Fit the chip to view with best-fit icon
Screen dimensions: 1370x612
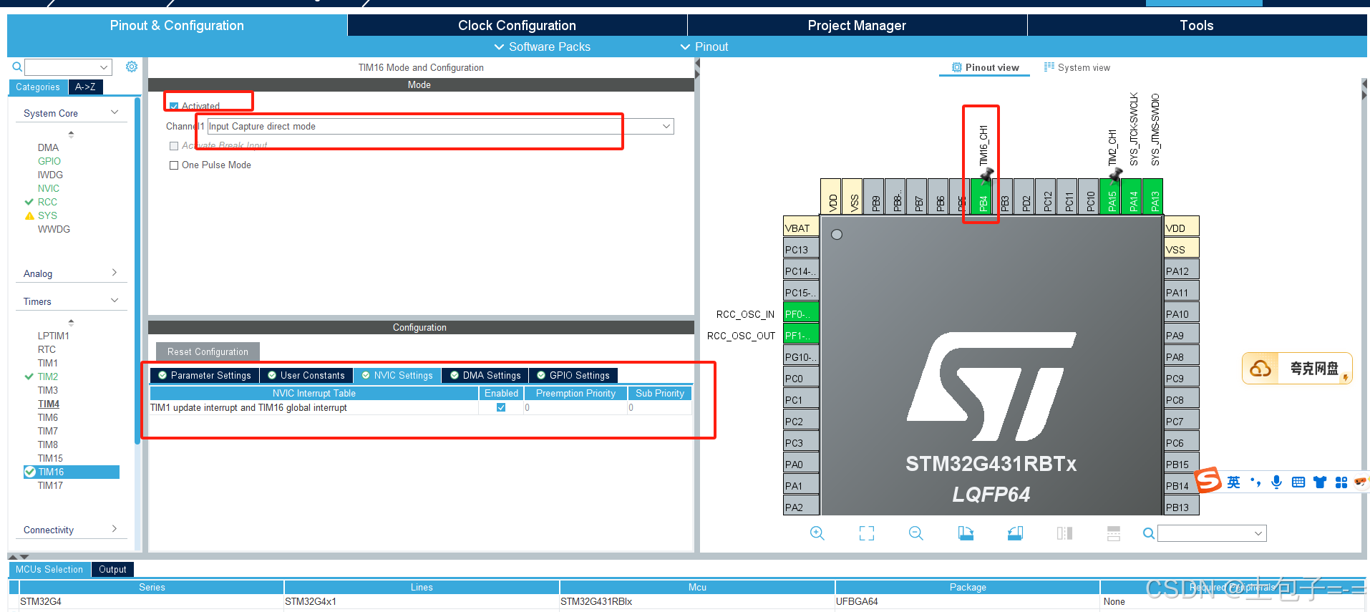click(x=867, y=533)
